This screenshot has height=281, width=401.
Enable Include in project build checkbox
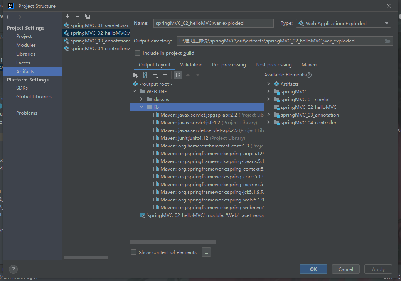(138, 53)
